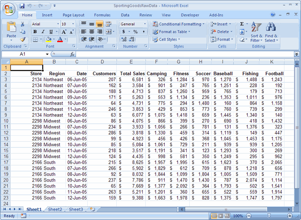Increase font size with Grow Font icon

tap(64, 32)
